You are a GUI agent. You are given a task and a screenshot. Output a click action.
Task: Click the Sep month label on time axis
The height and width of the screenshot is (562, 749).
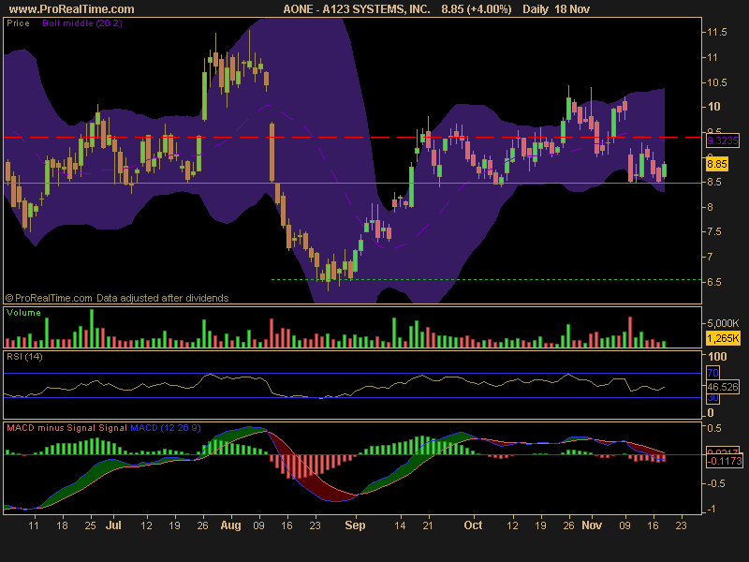(355, 525)
